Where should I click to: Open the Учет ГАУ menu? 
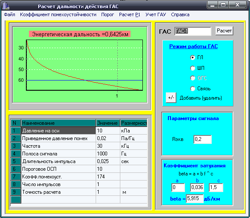click(156, 15)
